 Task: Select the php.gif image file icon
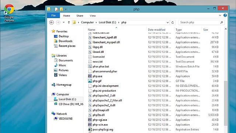90,81
